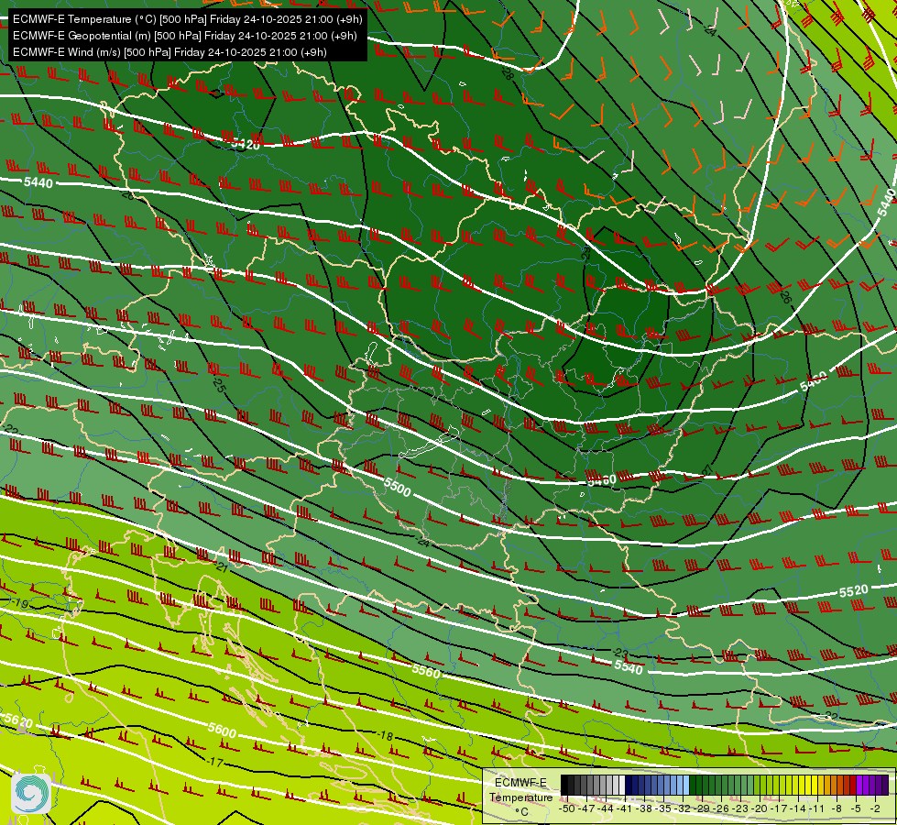Click the -35 value on the legend scale

(x=663, y=808)
